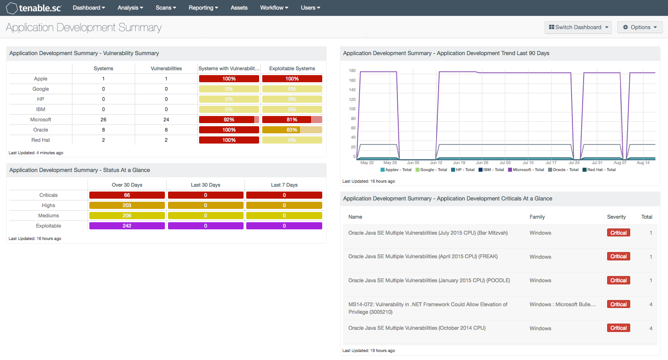Toggle HP - Total legend entry
The image size is (668, 360).
[463, 170]
